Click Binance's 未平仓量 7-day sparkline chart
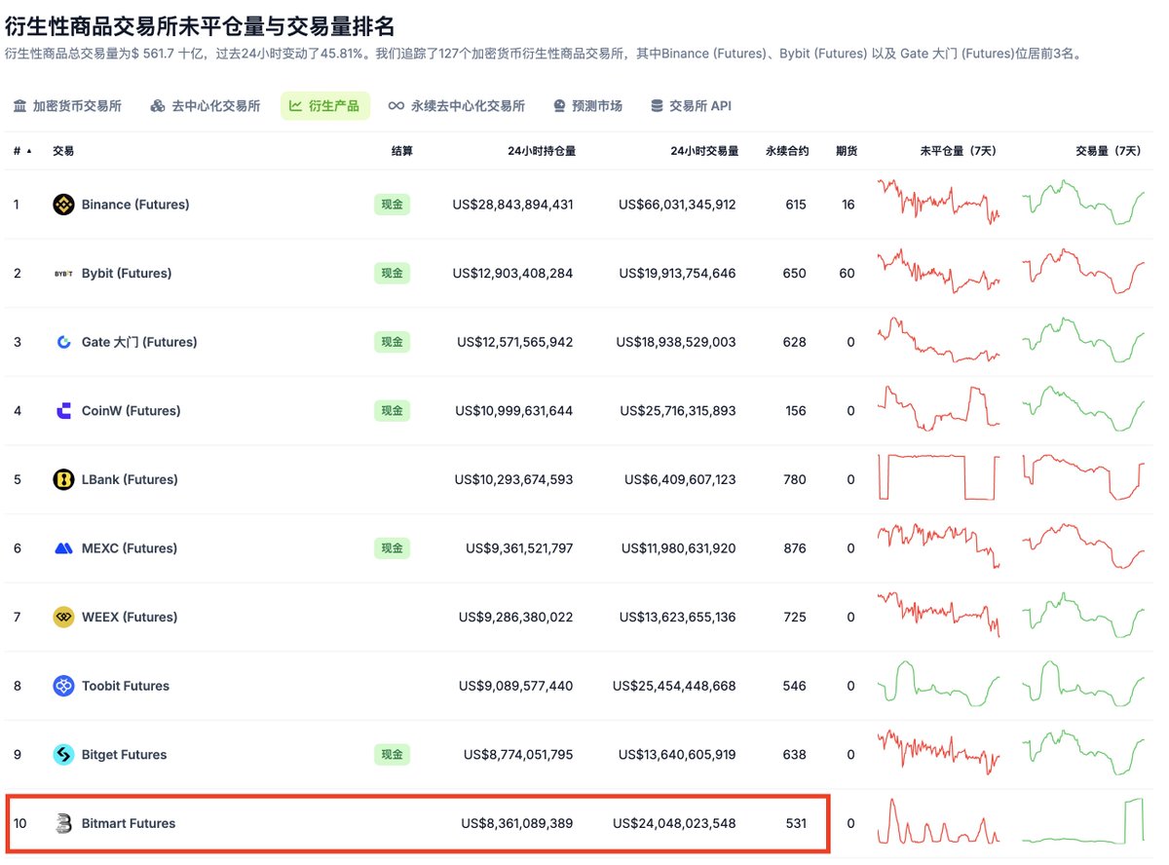This screenshot has width=1169, height=865. pos(939,202)
